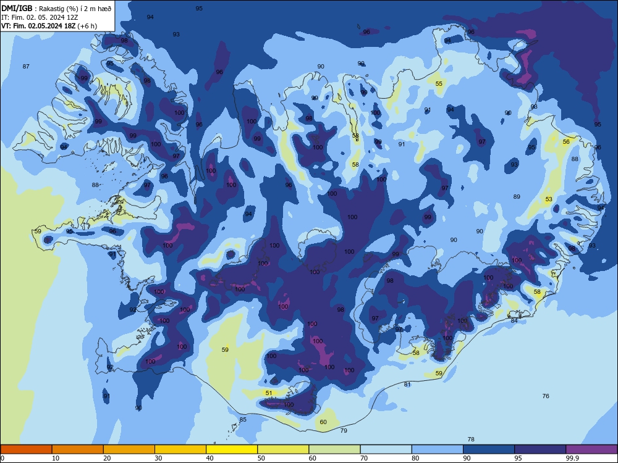Screen dimensions: 618x463
Task: Click the '76' humidity value over the ocean
Action: (x=546, y=396)
